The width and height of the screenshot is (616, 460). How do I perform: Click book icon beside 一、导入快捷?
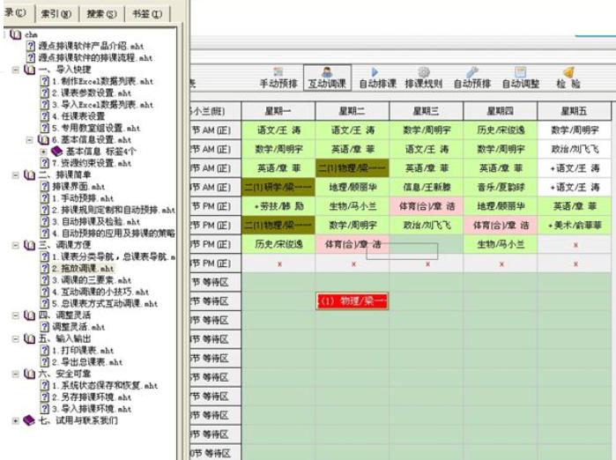tap(29, 70)
